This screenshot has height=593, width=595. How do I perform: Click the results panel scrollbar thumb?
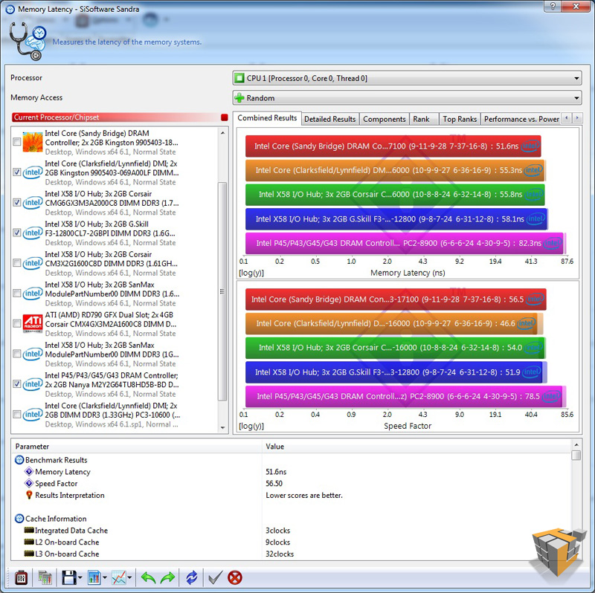coord(576,455)
